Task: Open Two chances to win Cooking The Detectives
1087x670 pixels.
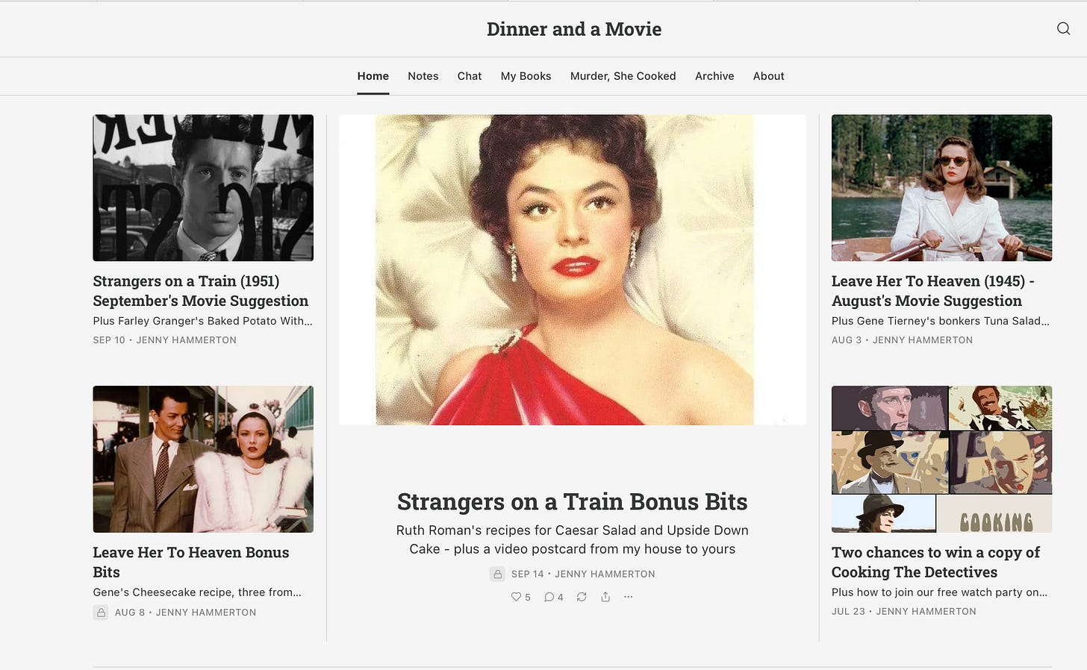Action: click(x=935, y=562)
